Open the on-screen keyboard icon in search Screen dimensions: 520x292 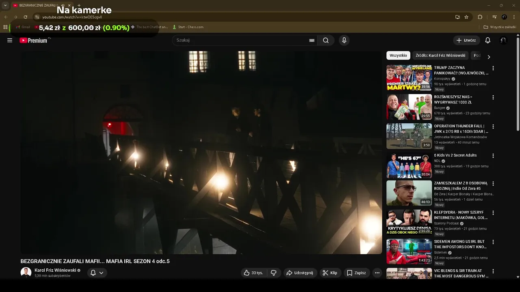(x=312, y=40)
